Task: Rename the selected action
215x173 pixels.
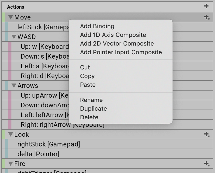Action: click(91, 100)
